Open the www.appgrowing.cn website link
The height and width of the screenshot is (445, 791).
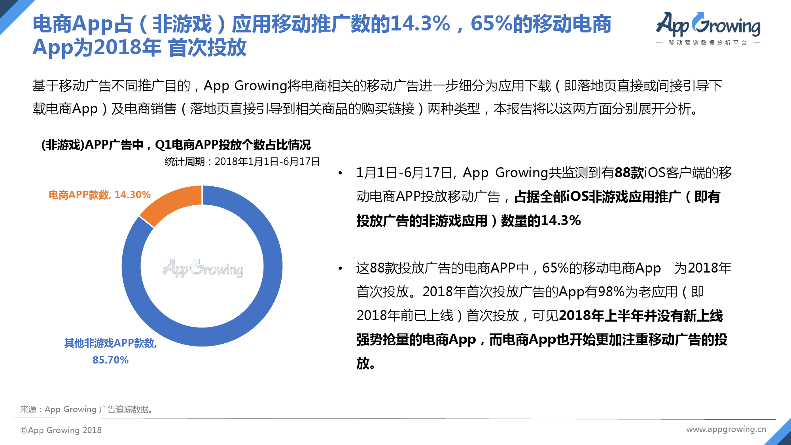click(x=726, y=429)
